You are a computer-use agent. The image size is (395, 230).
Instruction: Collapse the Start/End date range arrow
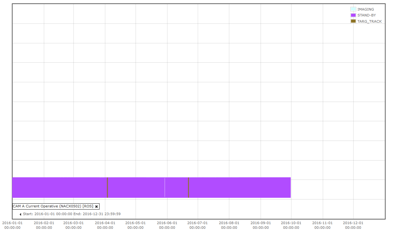tap(20, 214)
